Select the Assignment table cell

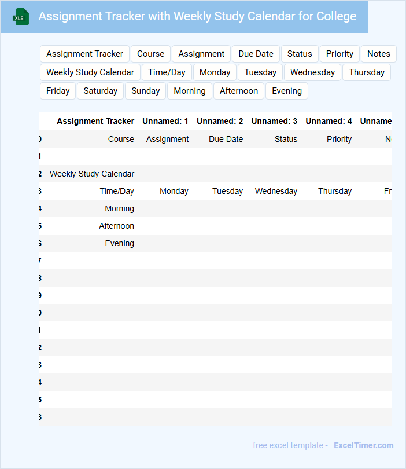[x=167, y=139]
